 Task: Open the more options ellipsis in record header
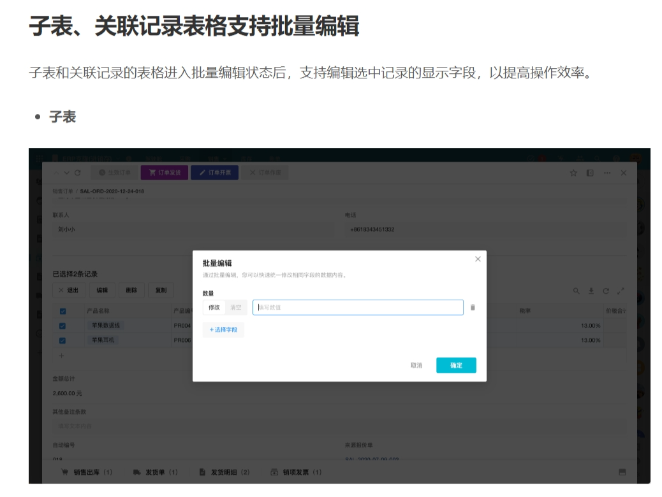click(x=607, y=173)
